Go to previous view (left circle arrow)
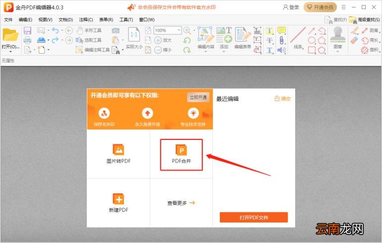Image resolution: width=382 pixels, height=243 pixels. [69, 30]
